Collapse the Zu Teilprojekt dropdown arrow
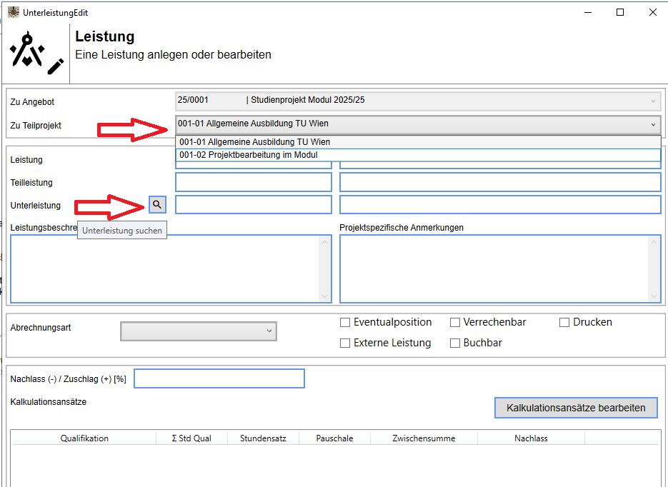This screenshot has height=487, width=668. (653, 125)
